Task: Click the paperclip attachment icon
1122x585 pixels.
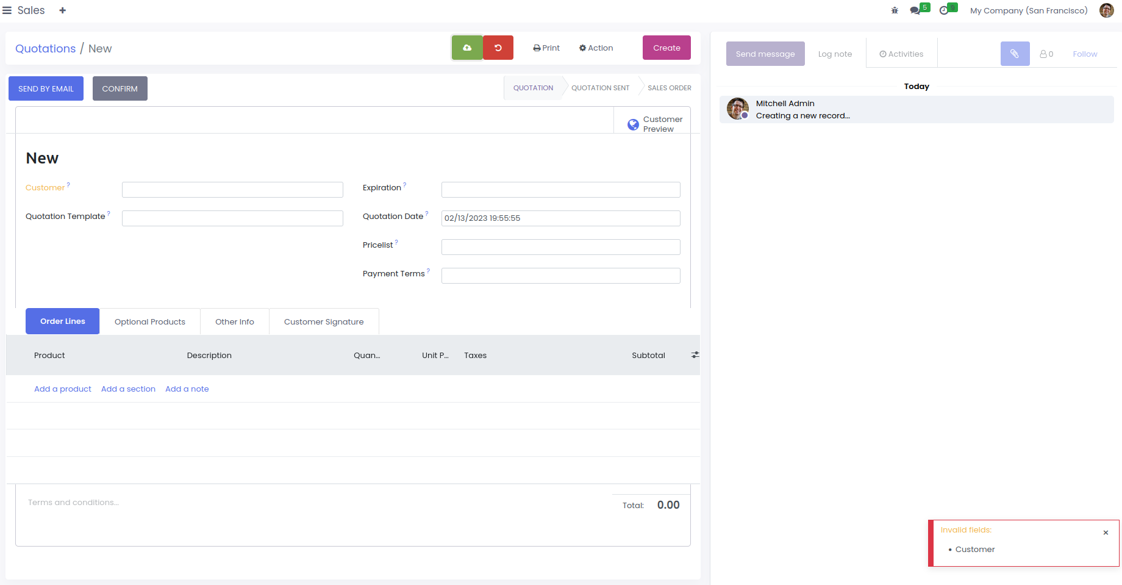Action: pos(1015,54)
